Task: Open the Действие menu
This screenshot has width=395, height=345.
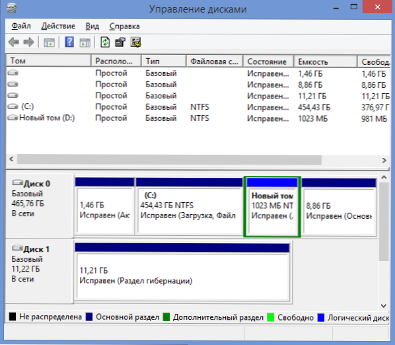Action: [x=58, y=26]
